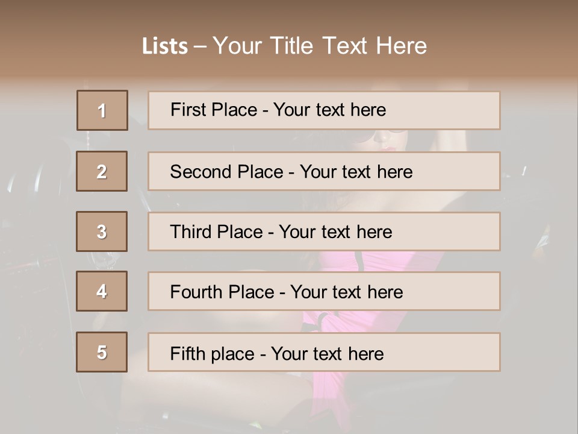Click the number 1 box
The width and height of the screenshot is (578, 434).
tap(102, 110)
